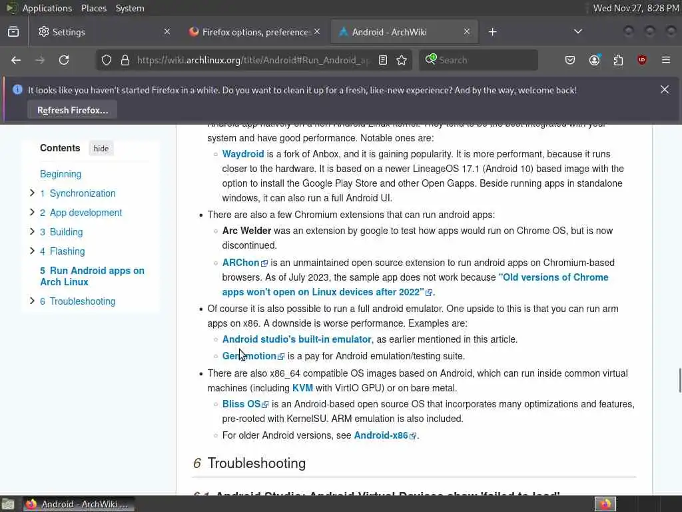This screenshot has width=682, height=512.
Task: Click the date and time clock
Action: [x=636, y=8]
